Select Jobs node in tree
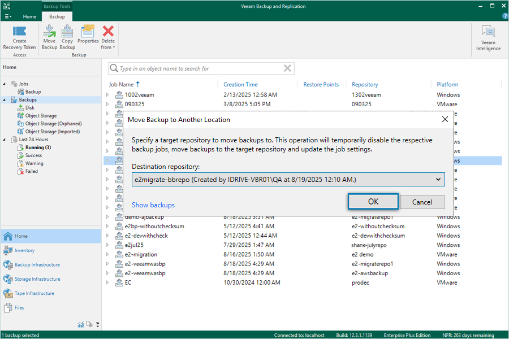This screenshot has height=339, width=509. click(24, 84)
